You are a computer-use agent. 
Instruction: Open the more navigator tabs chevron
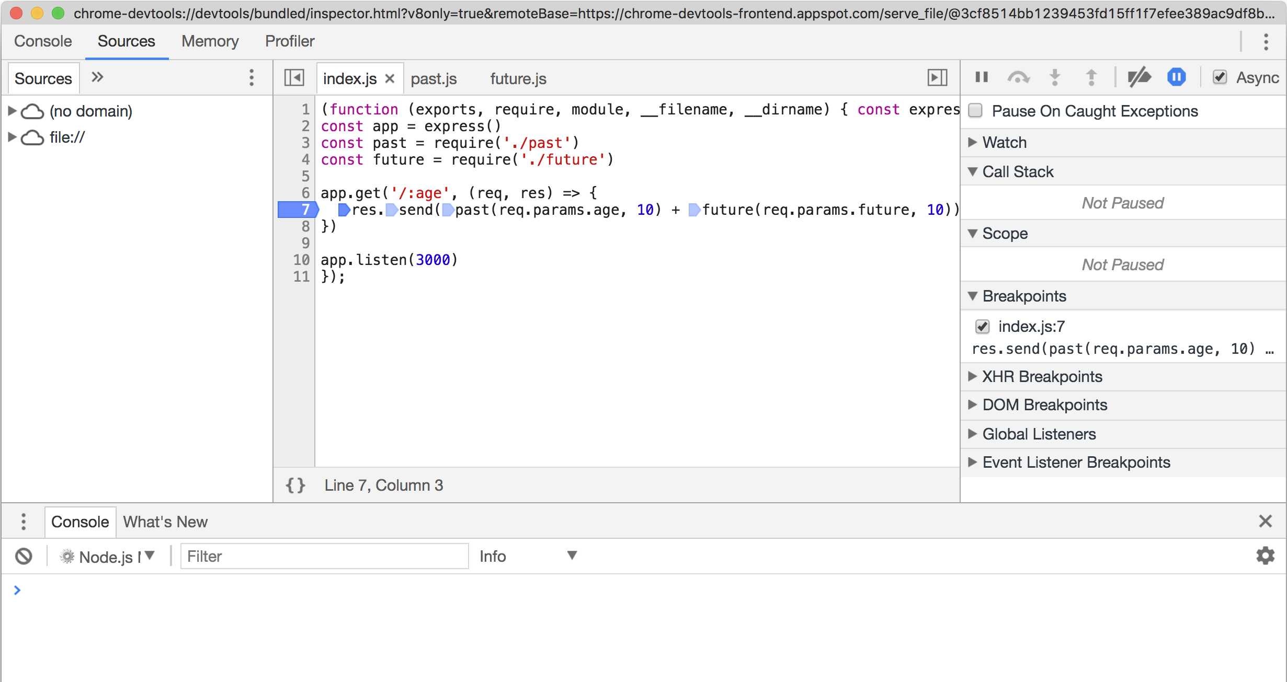[97, 77]
